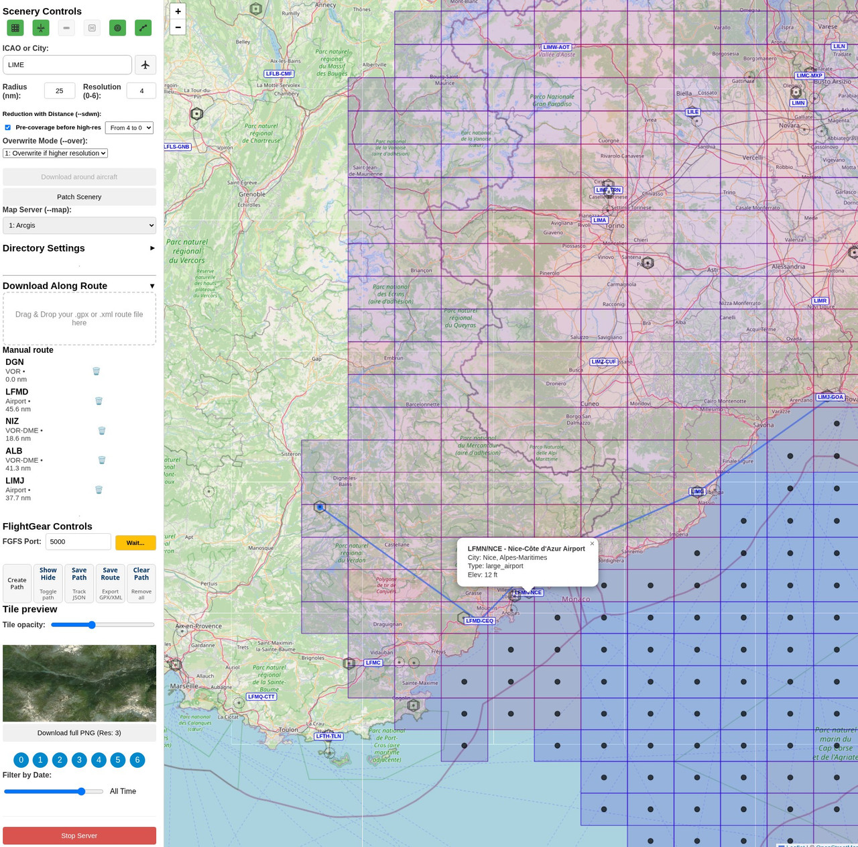The height and width of the screenshot is (847, 858).
Task: Remove LIMJ waypoint via its trash icon
Action: 99,490
